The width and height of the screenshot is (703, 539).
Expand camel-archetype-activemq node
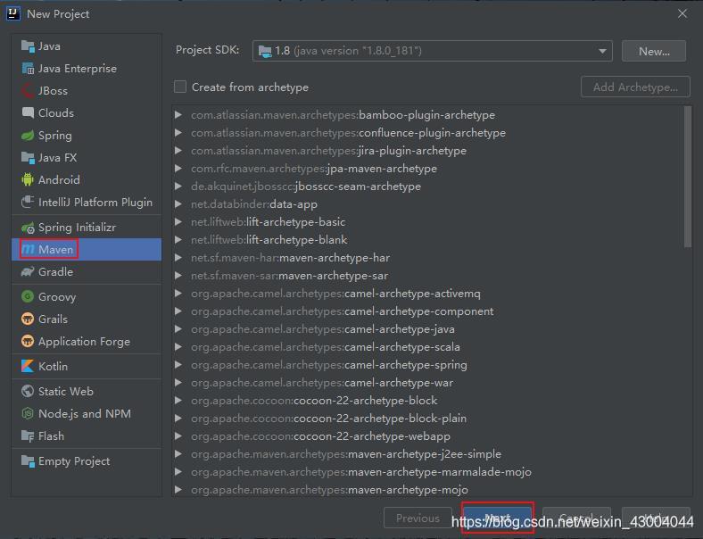pos(178,294)
